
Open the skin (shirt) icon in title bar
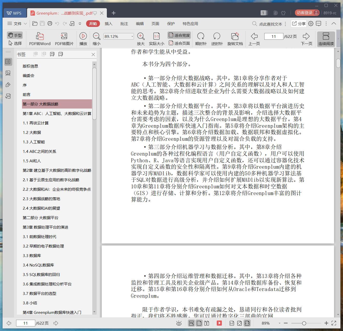(x=283, y=13)
